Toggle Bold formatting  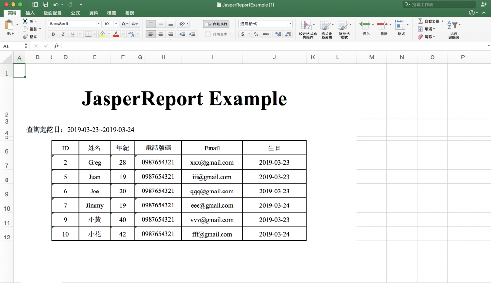[x=53, y=34]
